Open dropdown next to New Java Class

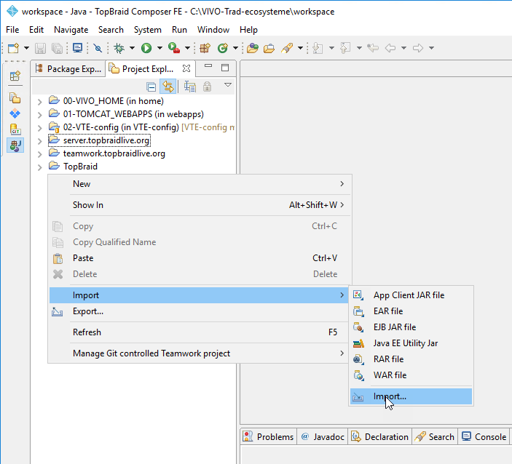235,48
